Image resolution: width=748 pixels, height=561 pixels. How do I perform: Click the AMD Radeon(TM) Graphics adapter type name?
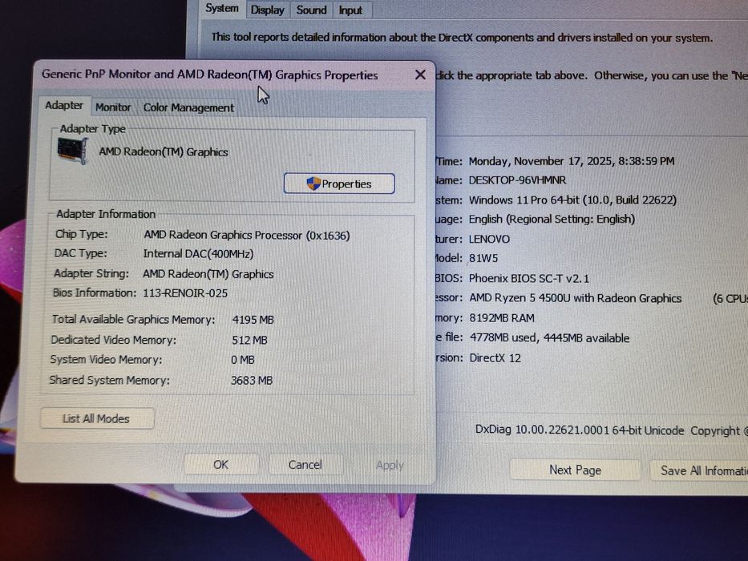point(164,152)
